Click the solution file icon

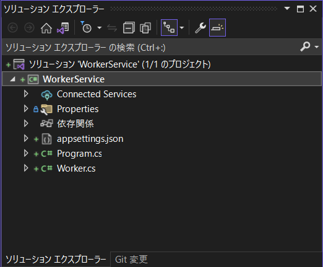[19, 64]
